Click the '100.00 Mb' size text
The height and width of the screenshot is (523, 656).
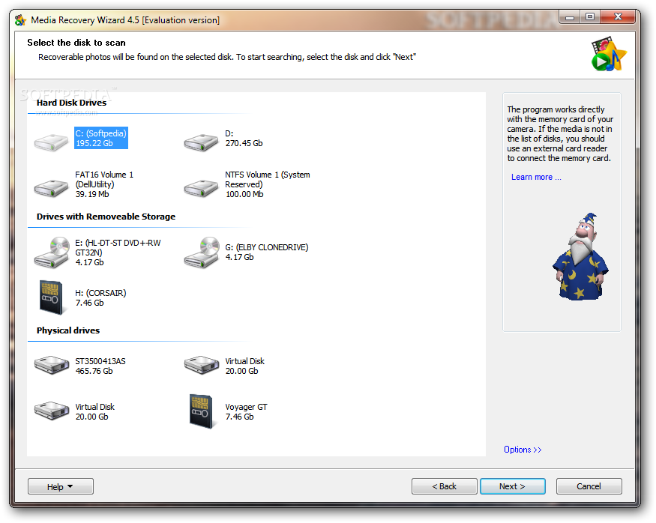(x=244, y=194)
